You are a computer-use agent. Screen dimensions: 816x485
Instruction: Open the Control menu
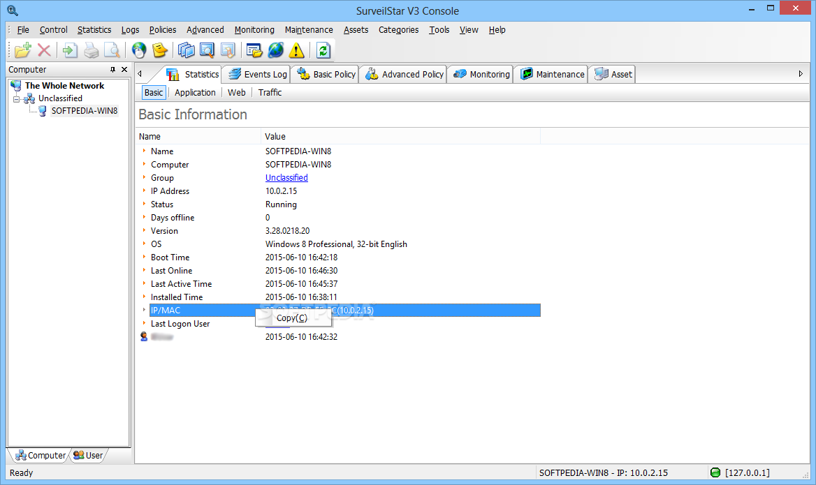click(54, 29)
